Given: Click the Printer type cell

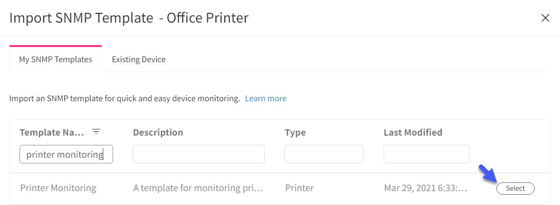Looking at the screenshot, I should coord(299,188).
